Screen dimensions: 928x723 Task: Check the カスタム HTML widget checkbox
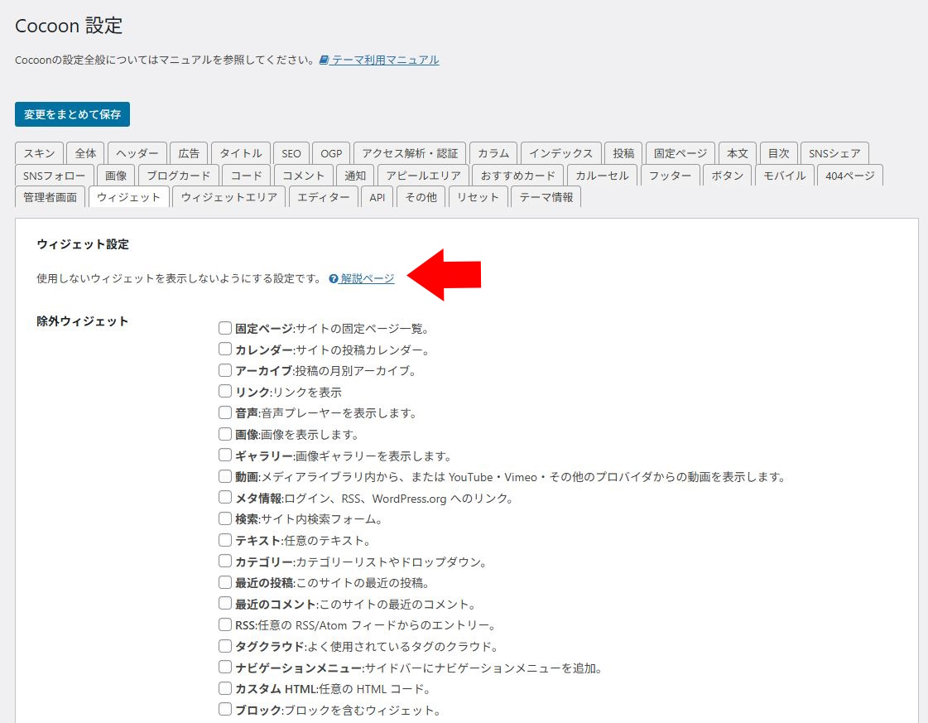225,688
